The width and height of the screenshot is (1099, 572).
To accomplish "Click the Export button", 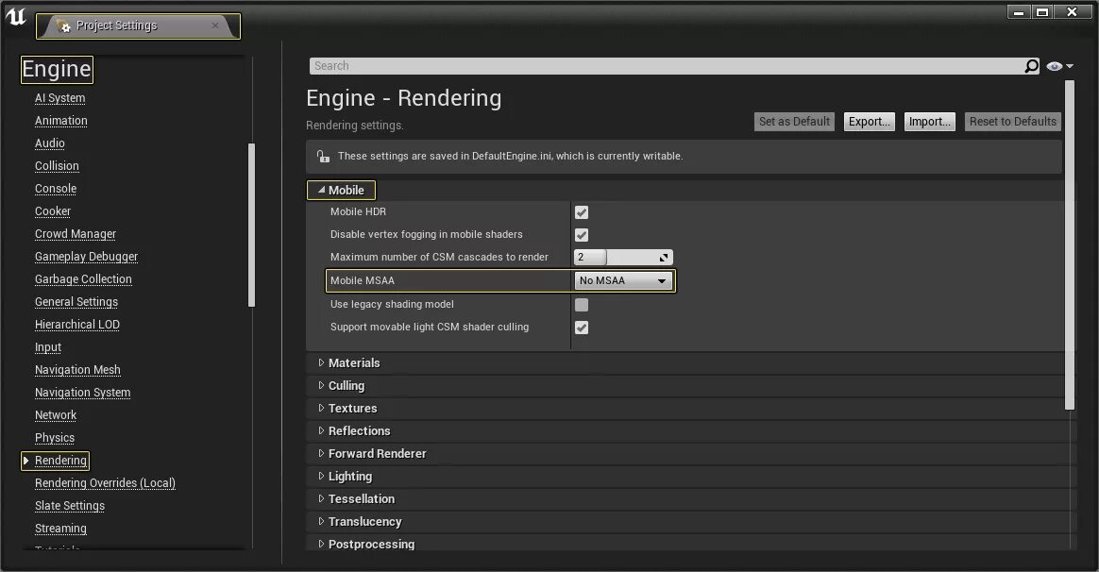I will pos(869,121).
